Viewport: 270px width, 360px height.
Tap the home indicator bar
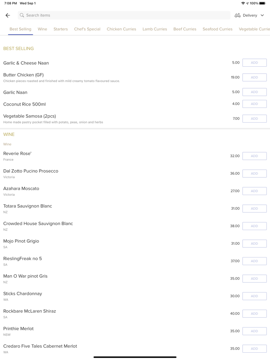point(135,357)
